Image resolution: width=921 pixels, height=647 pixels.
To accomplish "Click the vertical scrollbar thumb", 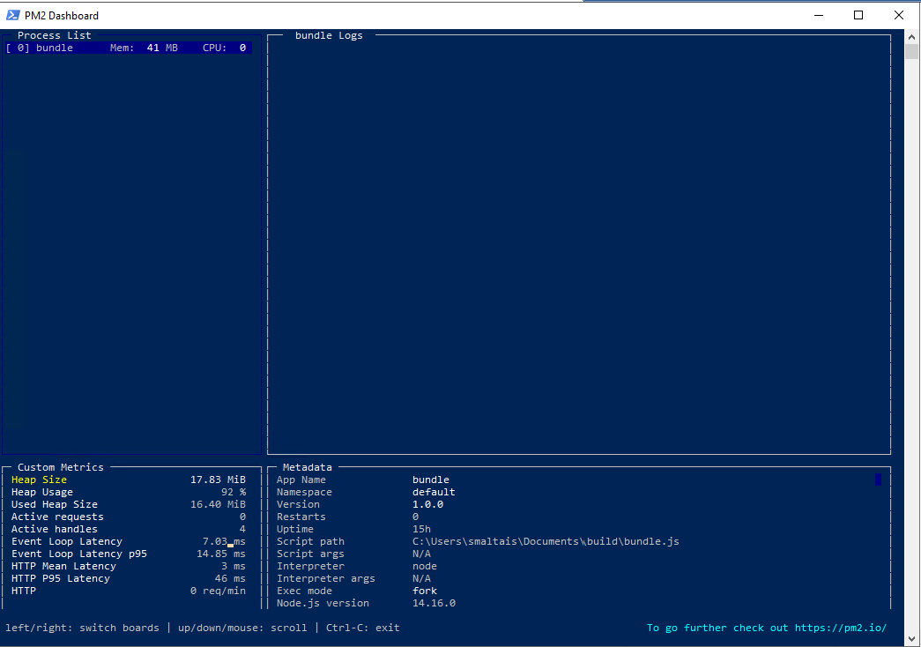I will (912, 51).
